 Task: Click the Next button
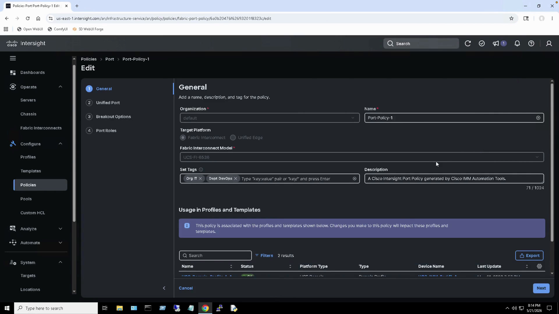point(541,288)
